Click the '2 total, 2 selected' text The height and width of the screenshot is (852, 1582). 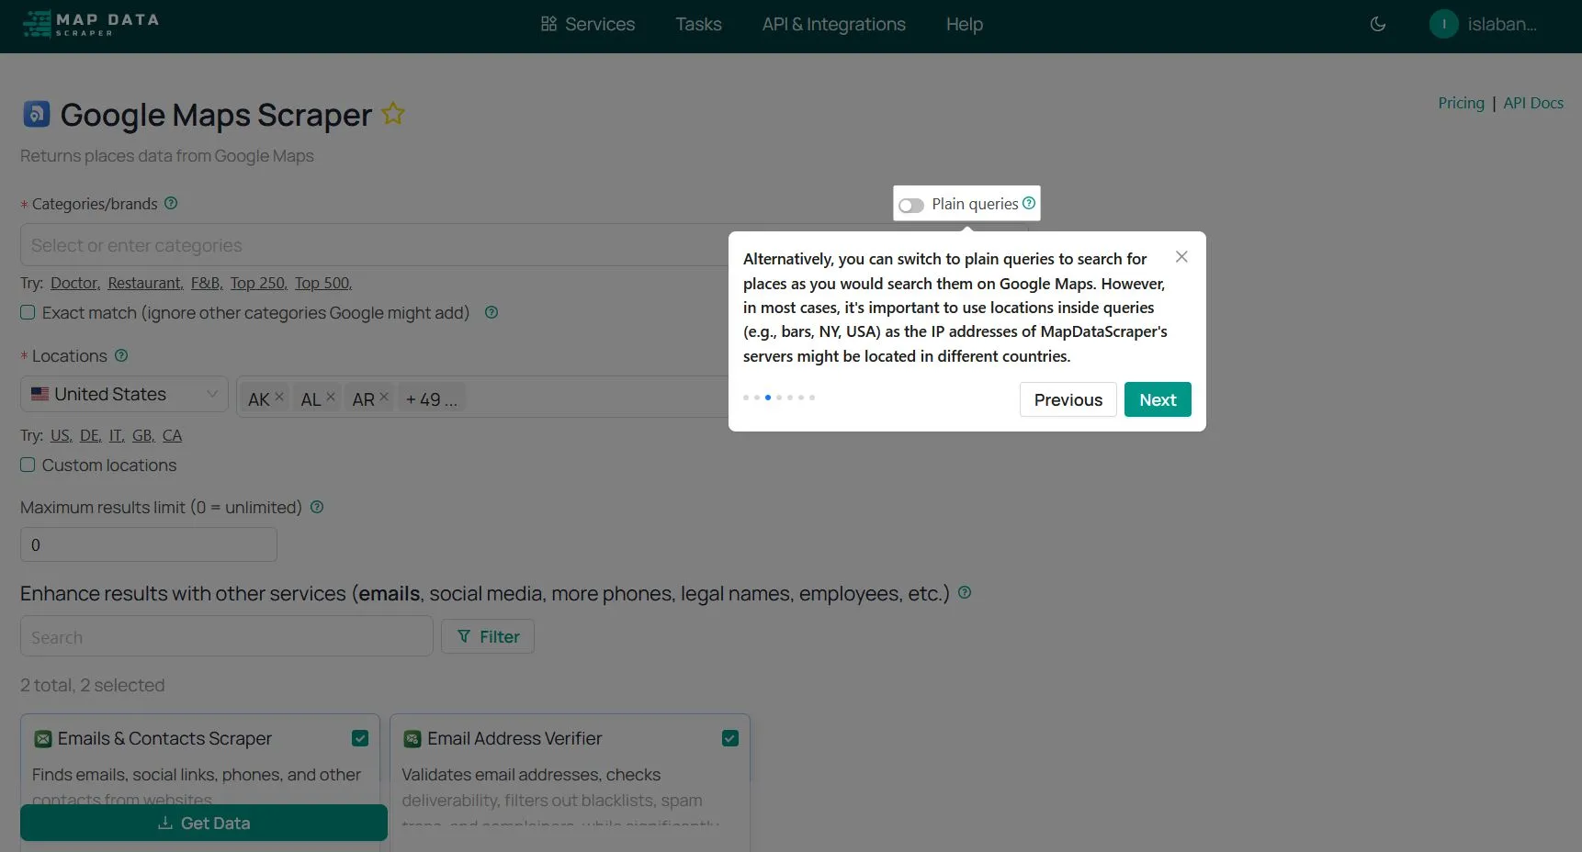point(93,685)
